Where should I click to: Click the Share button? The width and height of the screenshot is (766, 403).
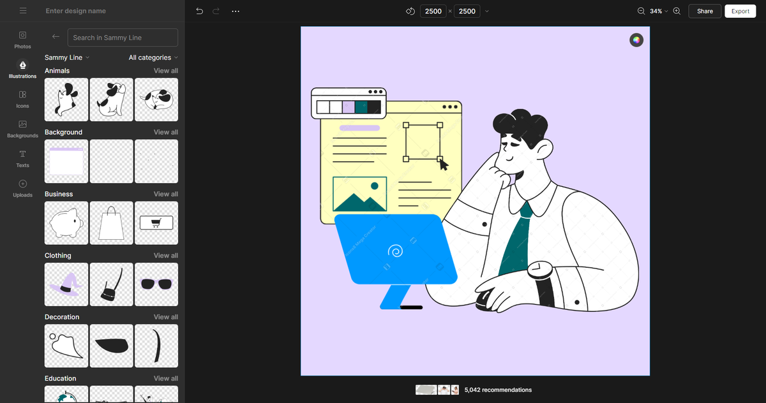[705, 11]
